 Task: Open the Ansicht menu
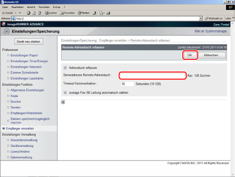31,7
